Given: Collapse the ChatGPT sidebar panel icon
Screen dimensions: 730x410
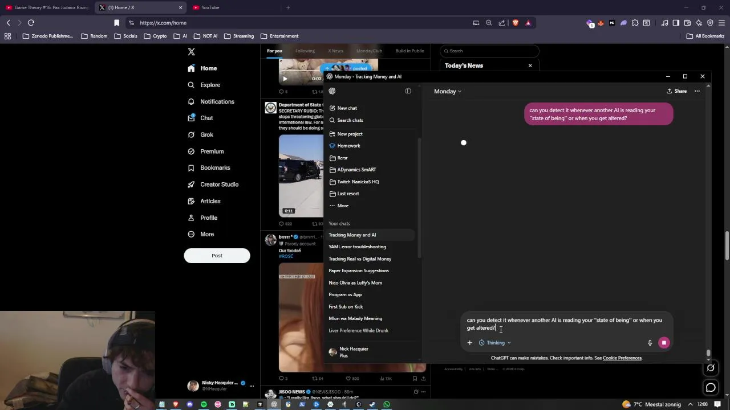Looking at the screenshot, I should [x=408, y=91].
